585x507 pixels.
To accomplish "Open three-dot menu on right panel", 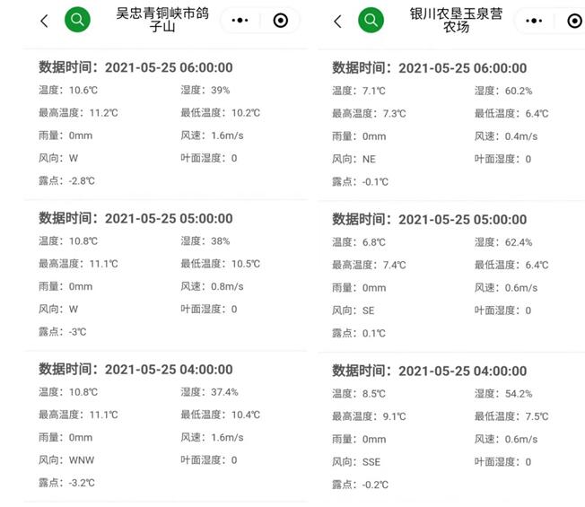I will [534, 21].
